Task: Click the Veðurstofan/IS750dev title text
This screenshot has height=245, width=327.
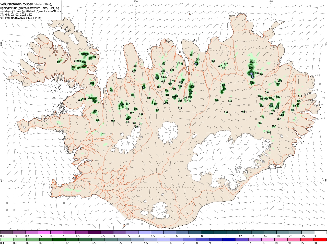Action: [16, 4]
